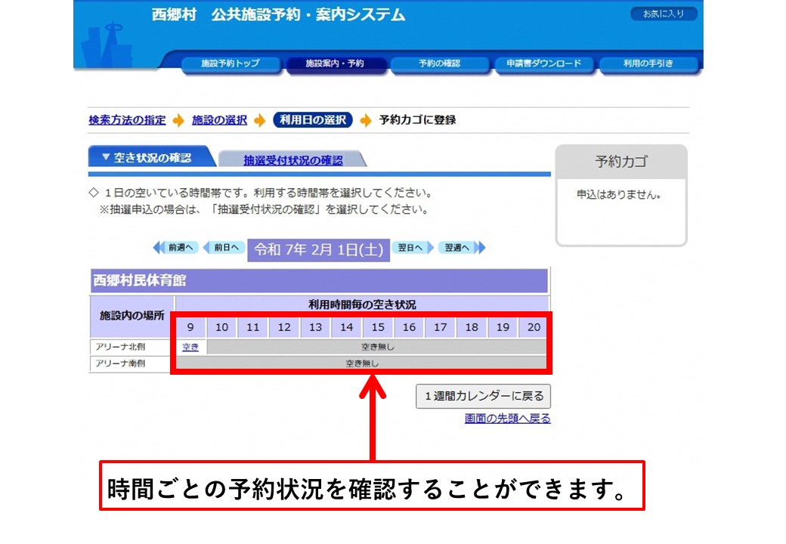Click the 予約カゴ panel title
Viewport: 786px width, 544px height.
pyautogui.click(x=621, y=162)
